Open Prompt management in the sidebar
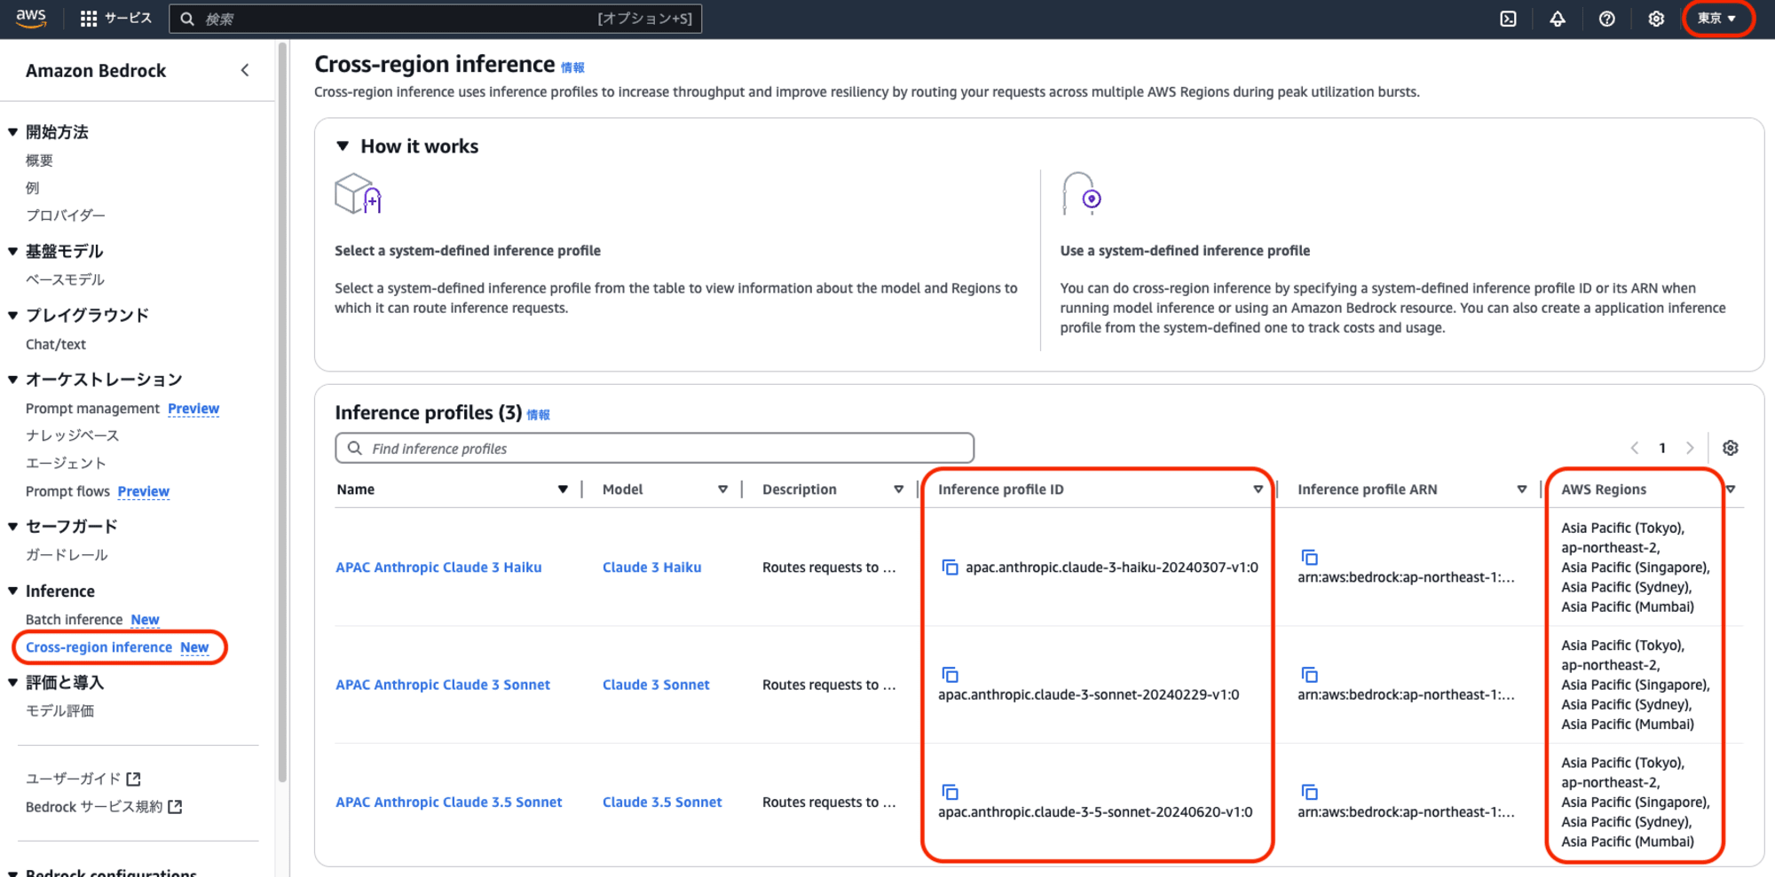Screen dimensions: 1775x877 click(92, 409)
